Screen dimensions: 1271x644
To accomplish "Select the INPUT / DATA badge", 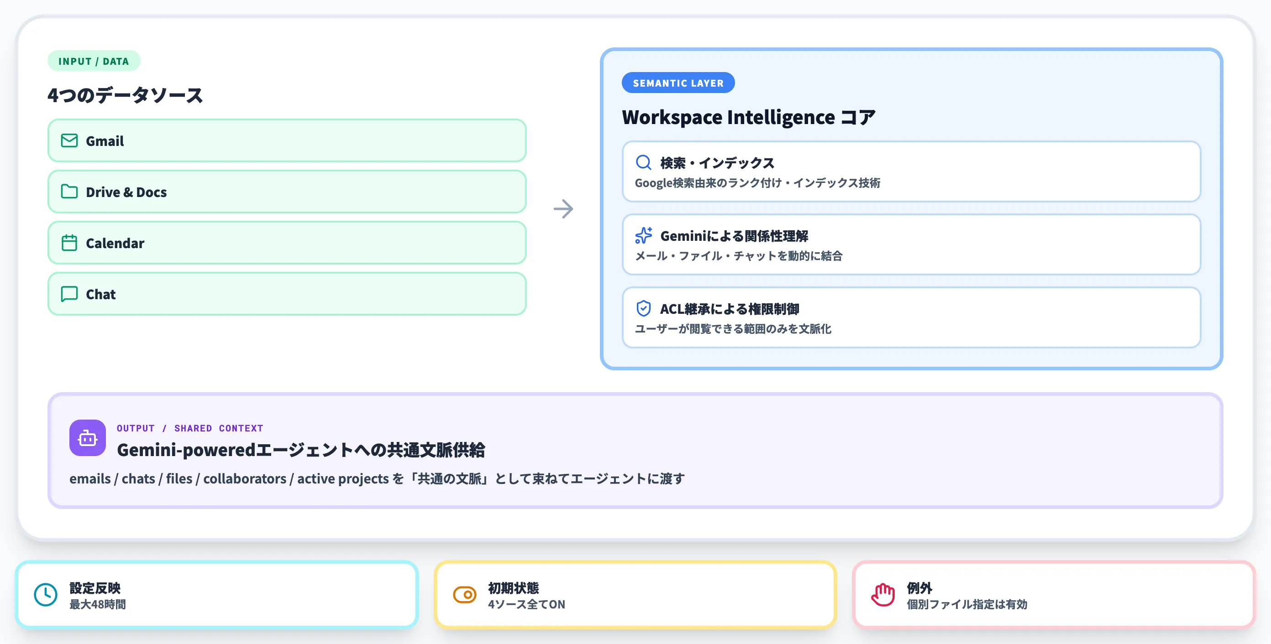I will coord(94,61).
